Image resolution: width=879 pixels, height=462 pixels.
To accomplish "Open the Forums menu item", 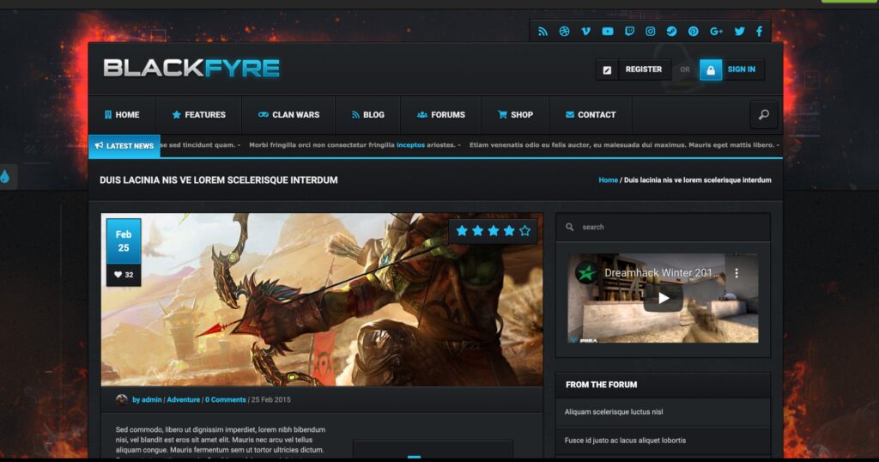I will [x=440, y=114].
